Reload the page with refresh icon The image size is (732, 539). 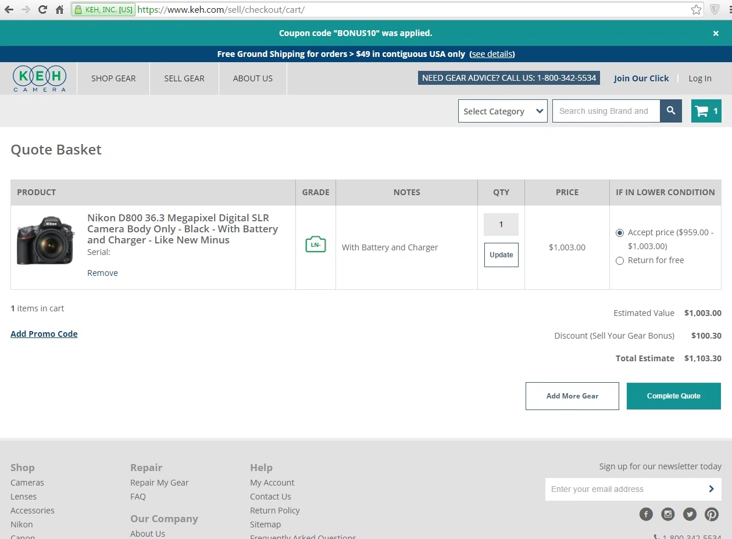tap(42, 10)
